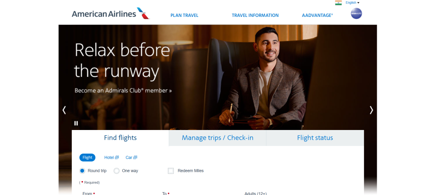Screen dimensions: 433x195
Task: Select the One way option
Action: click(x=117, y=171)
